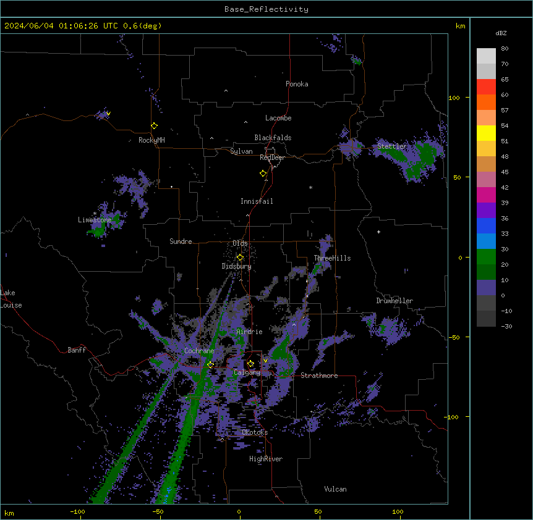The height and width of the screenshot is (520, 533).
Task: Click the -100 tick on the right axis
Action: point(452,417)
